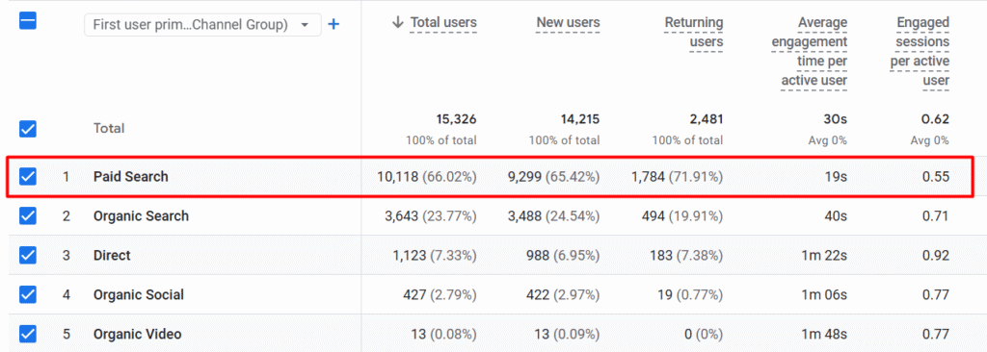Image resolution: width=987 pixels, height=352 pixels.
Task: Uncheck the Paid Search row checkbox
Action: [x=28, y=177]
